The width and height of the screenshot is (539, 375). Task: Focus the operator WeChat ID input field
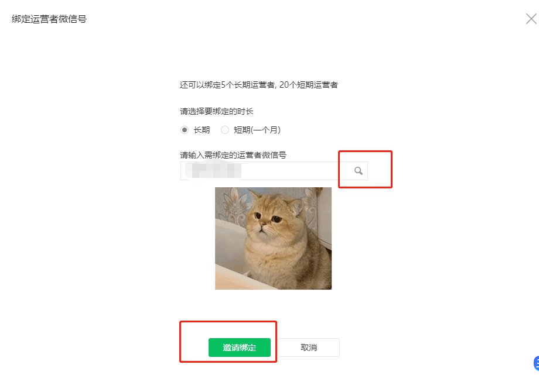[x=274, y=171]
